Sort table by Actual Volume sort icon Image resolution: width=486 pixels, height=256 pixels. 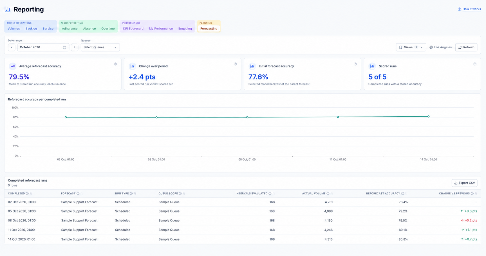click(332, 194)
